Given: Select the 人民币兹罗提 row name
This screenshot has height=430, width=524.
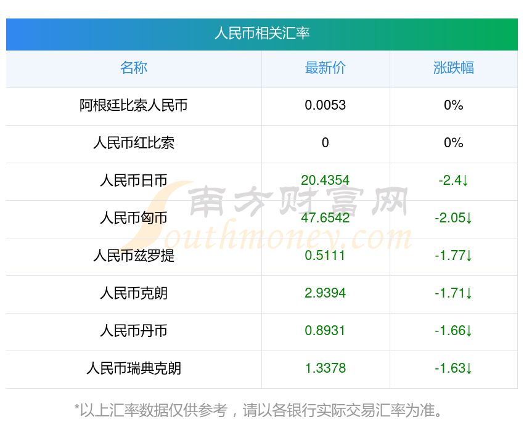Looking at the screenshot, I should [134, 256].
